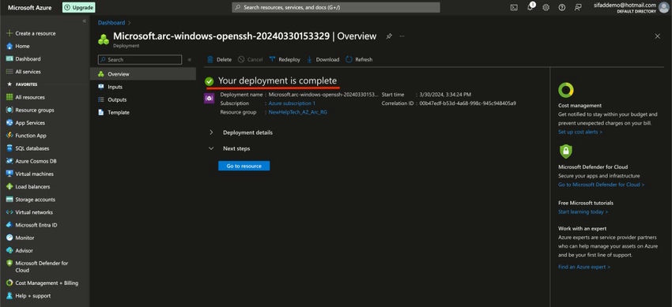
Task: Click the Go to resource button
Action: coord(244,166)
